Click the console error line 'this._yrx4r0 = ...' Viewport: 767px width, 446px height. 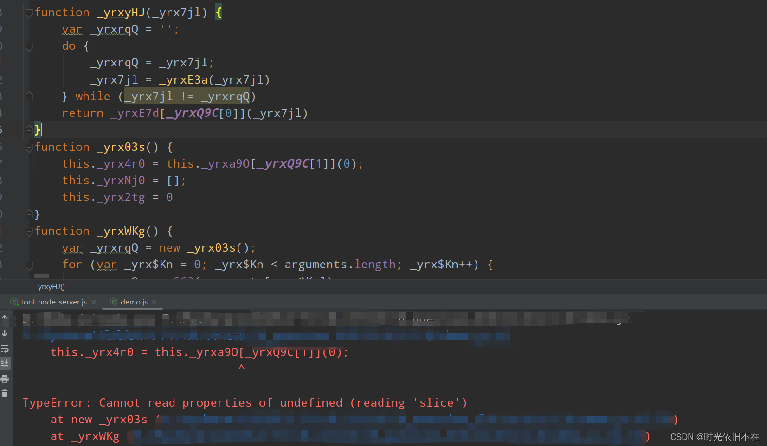coord(200,352)
